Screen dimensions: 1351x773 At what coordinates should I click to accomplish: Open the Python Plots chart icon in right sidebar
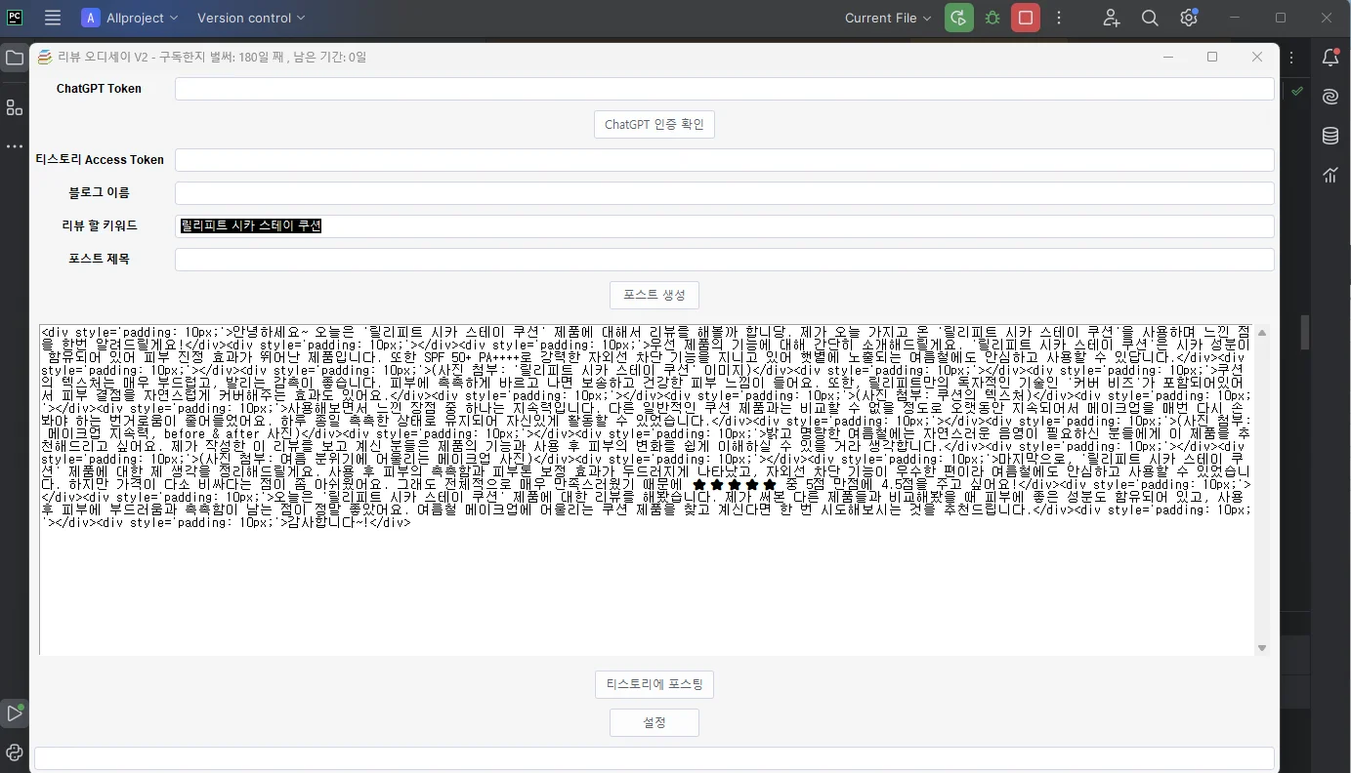click(x=1330, y=175)
